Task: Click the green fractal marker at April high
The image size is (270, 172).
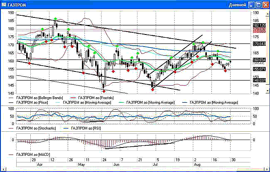Action: tap(55, 19)
